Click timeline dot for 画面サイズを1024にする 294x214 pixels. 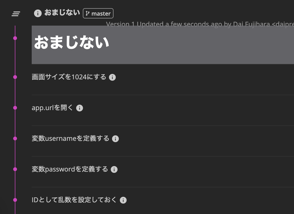point(15,77)
